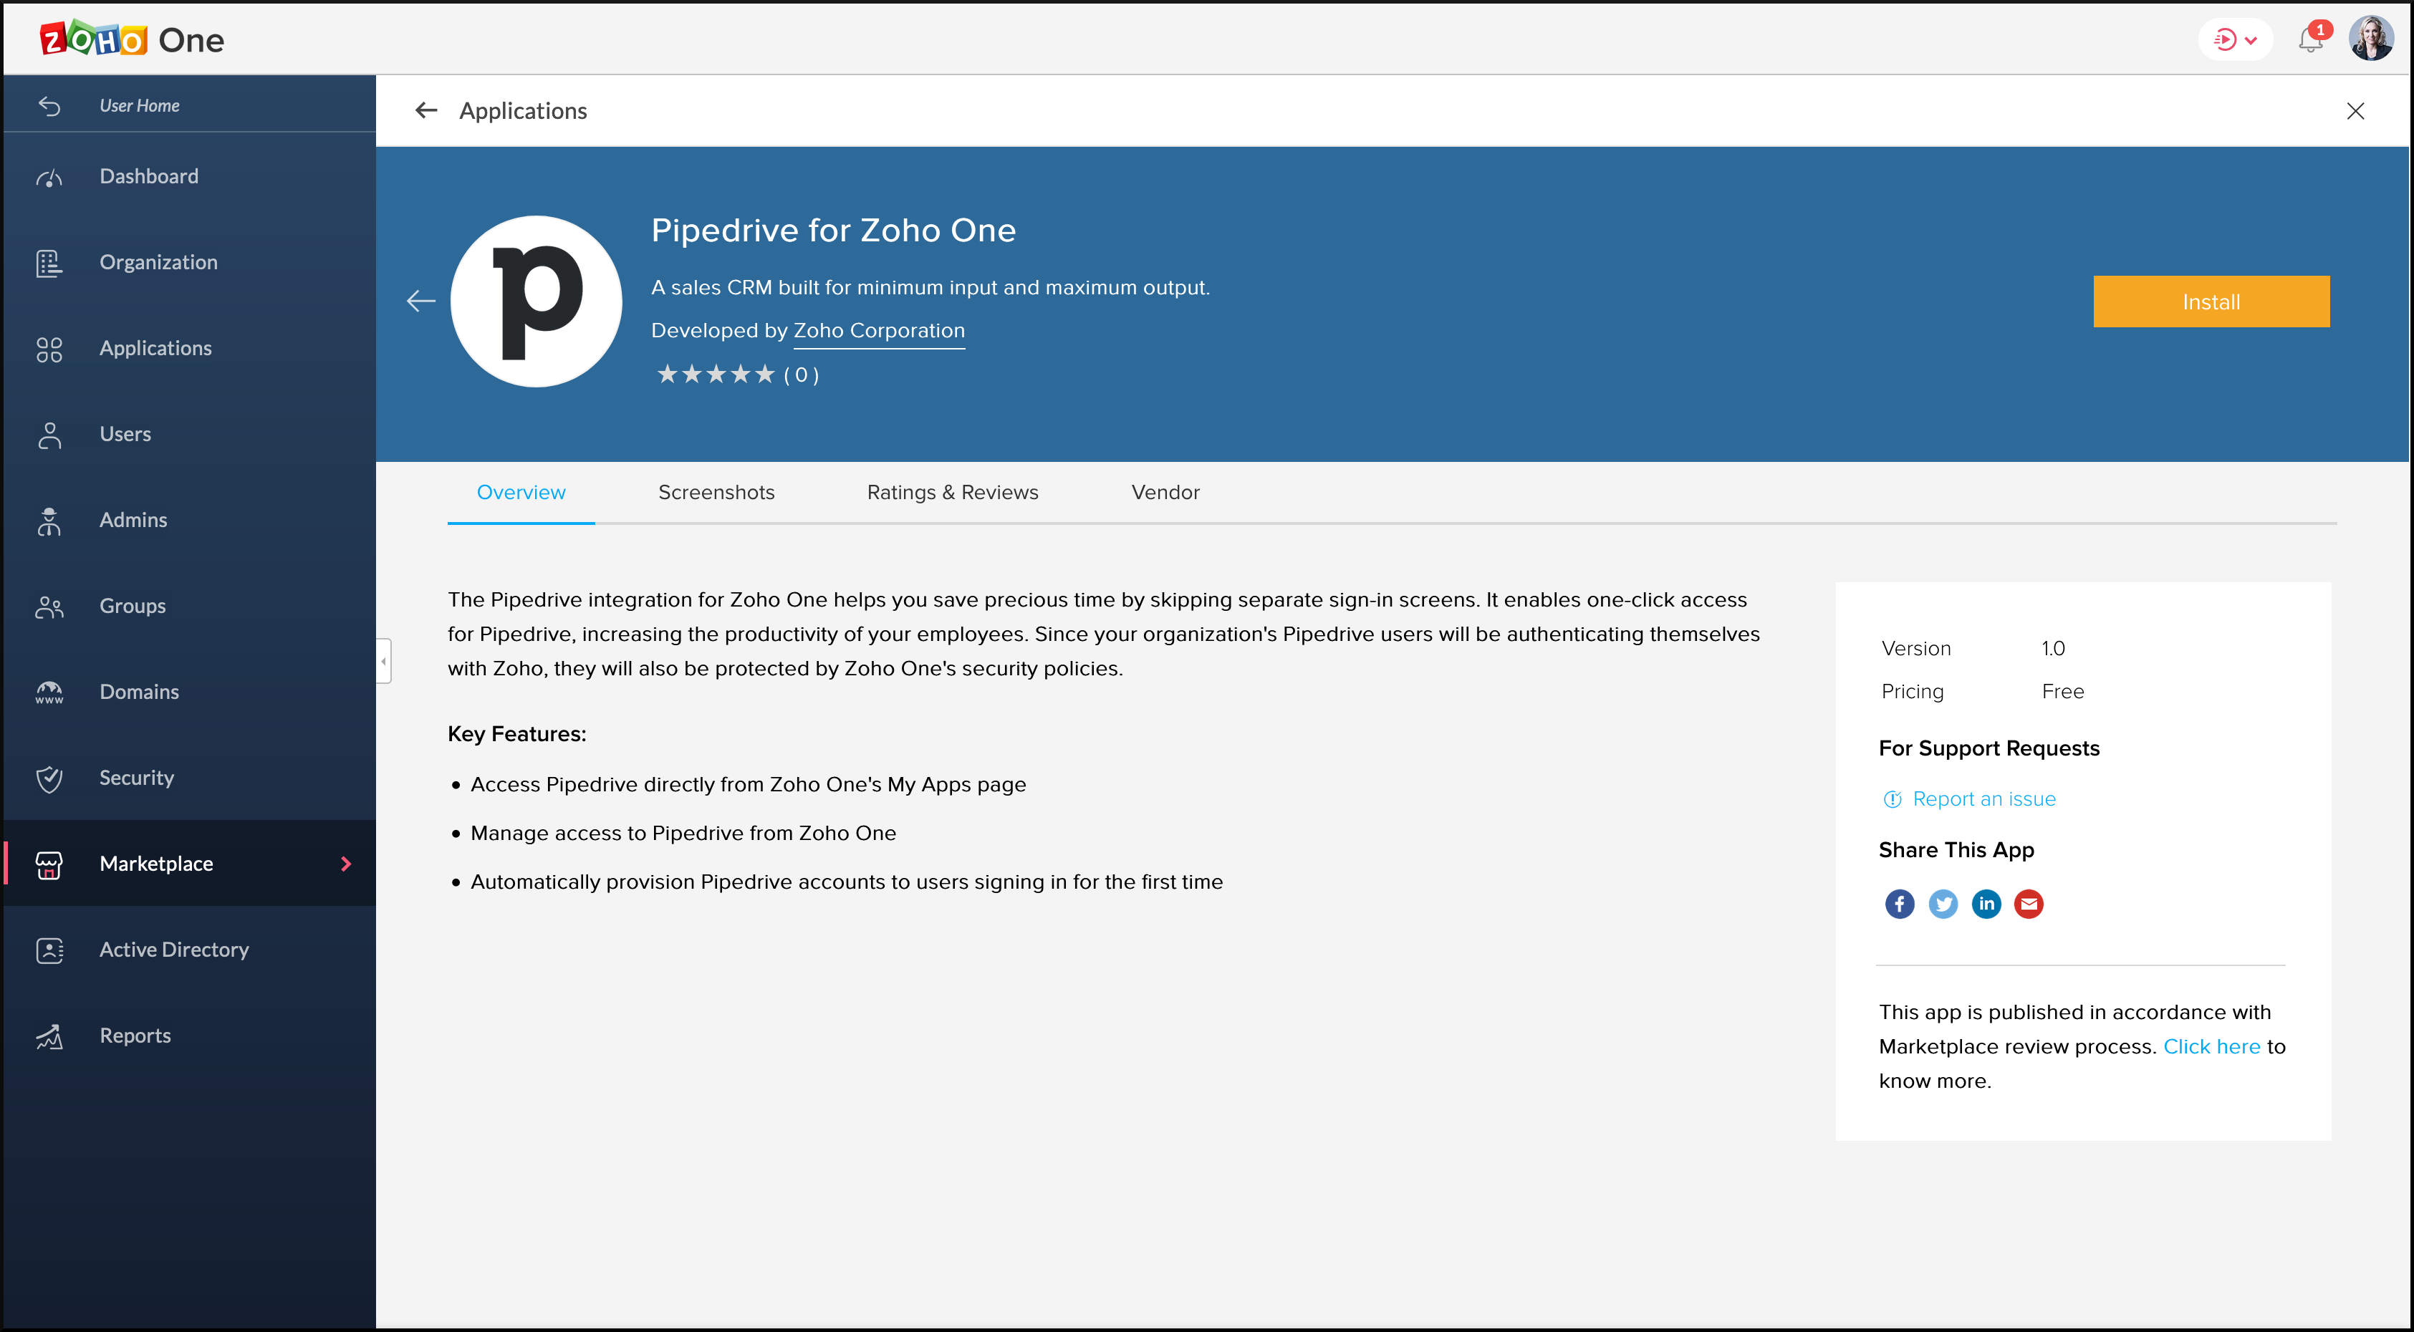Click the Zoho Corporation developer link
The height and width of the screenshot is (1332, 2414).
pos(880,328)
